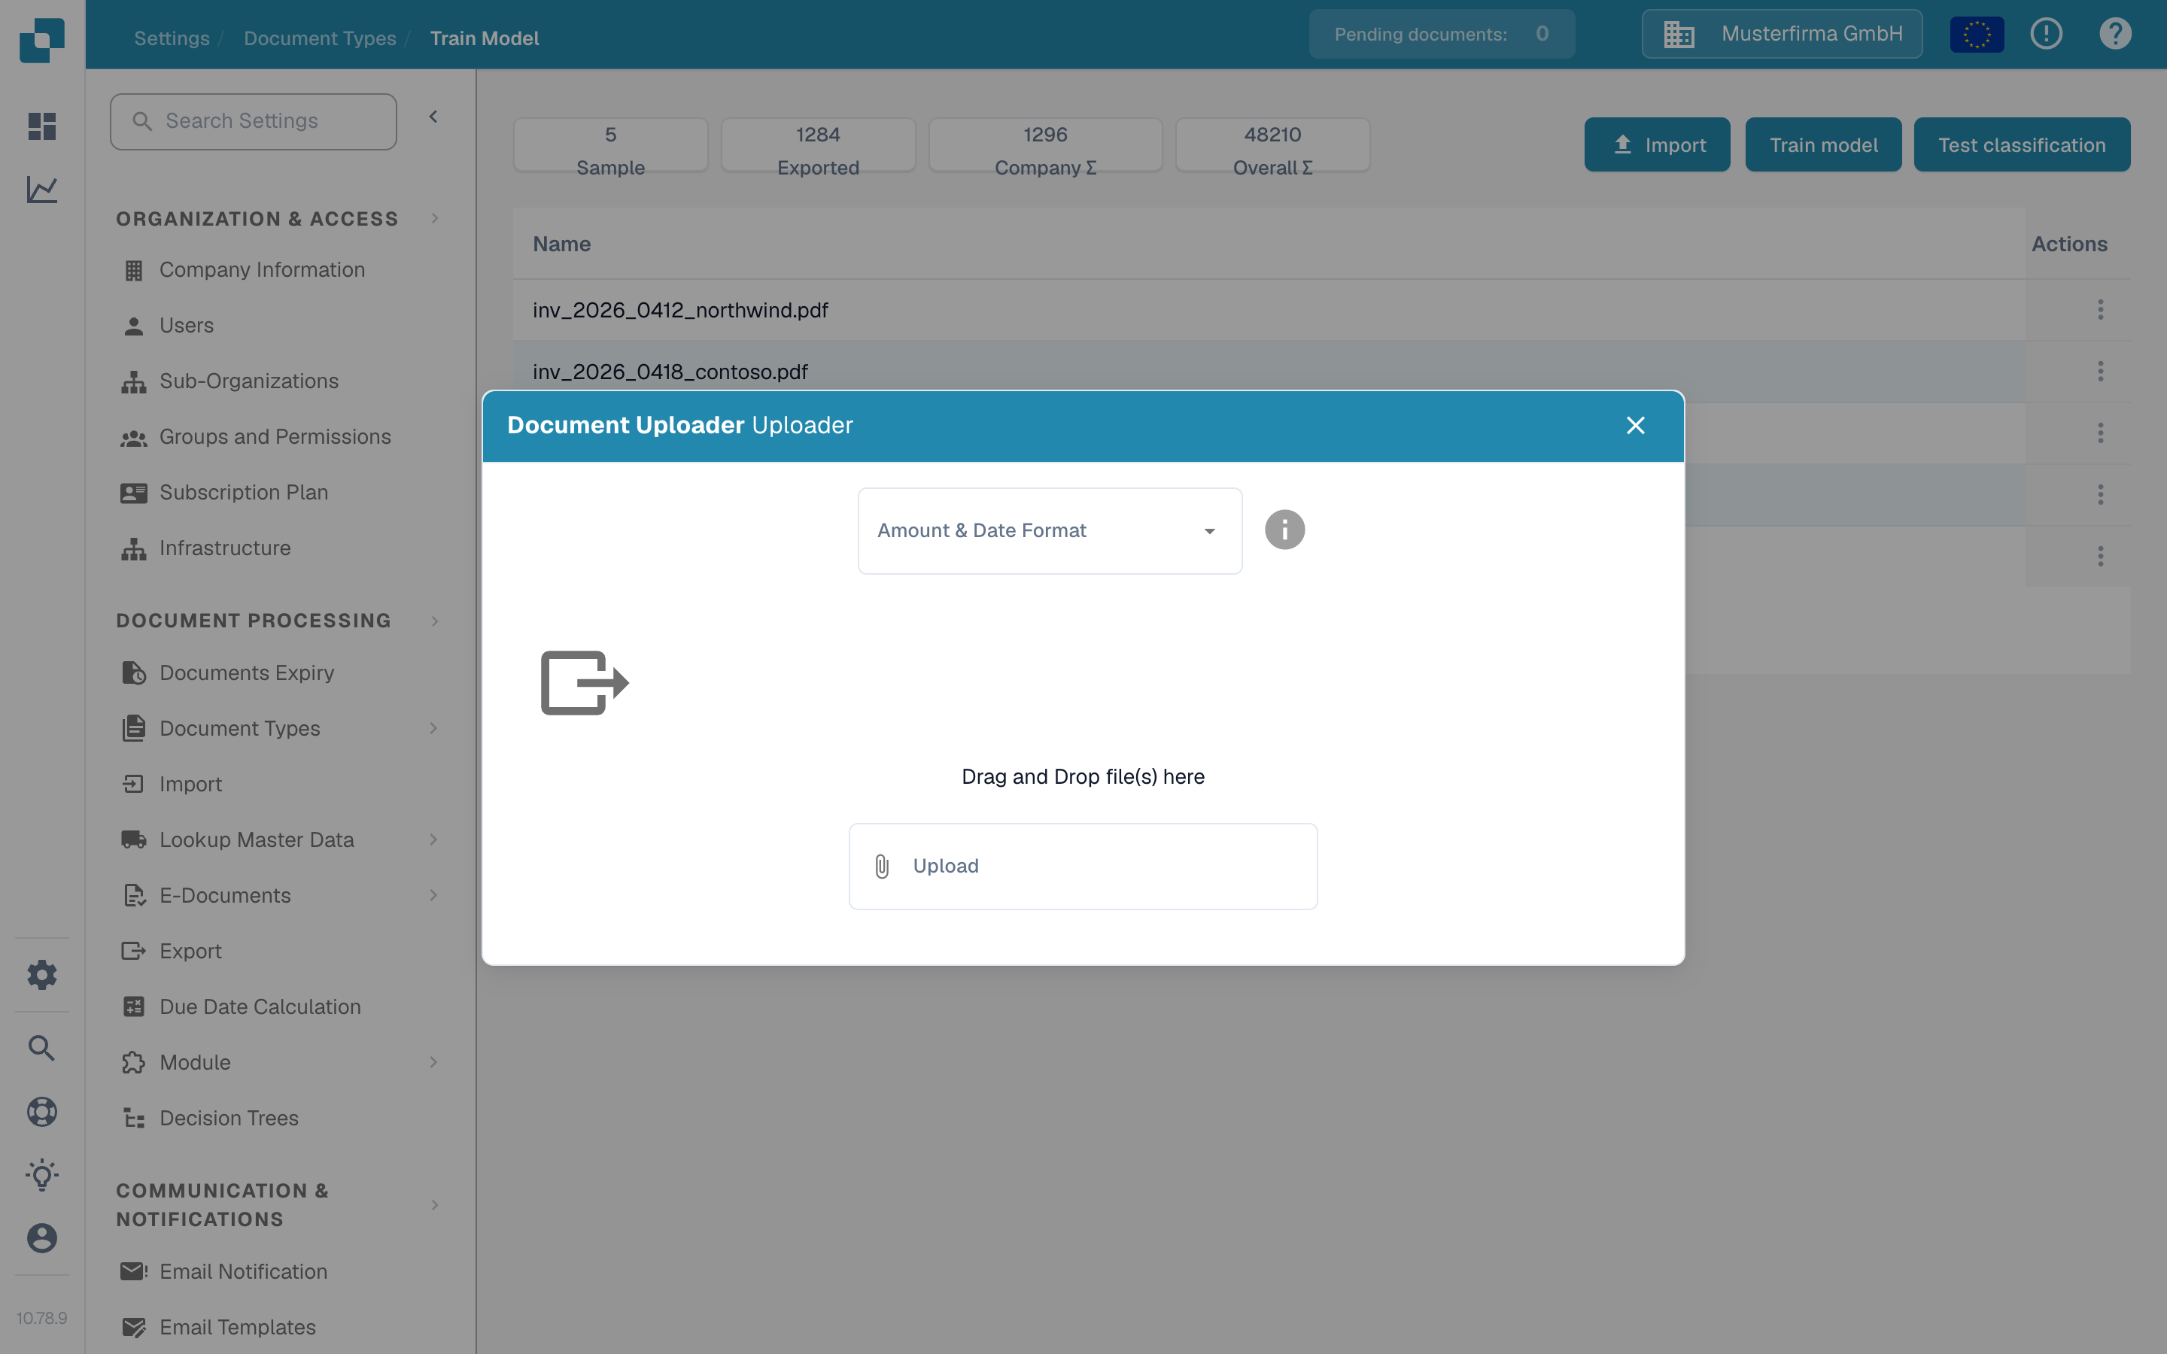Open the Amount & Date Format dropdown
Viewport: 2167px width, 1354px height.
coord(1050,530)
